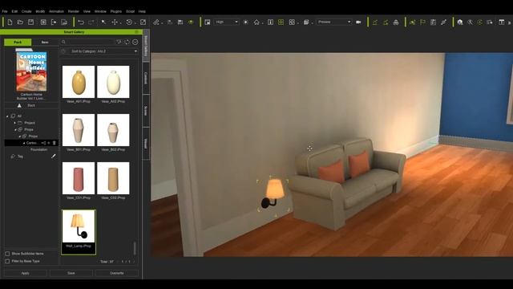Open the Animation menu

56,11
